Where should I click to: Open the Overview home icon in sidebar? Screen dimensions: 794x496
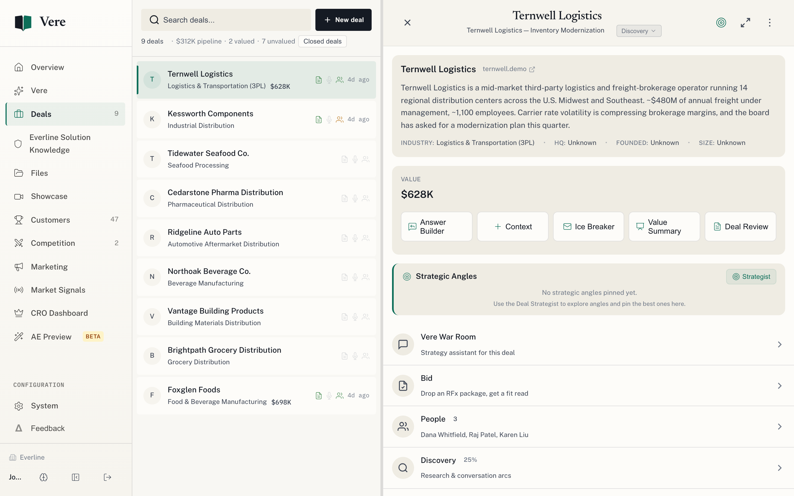point(19,67)
